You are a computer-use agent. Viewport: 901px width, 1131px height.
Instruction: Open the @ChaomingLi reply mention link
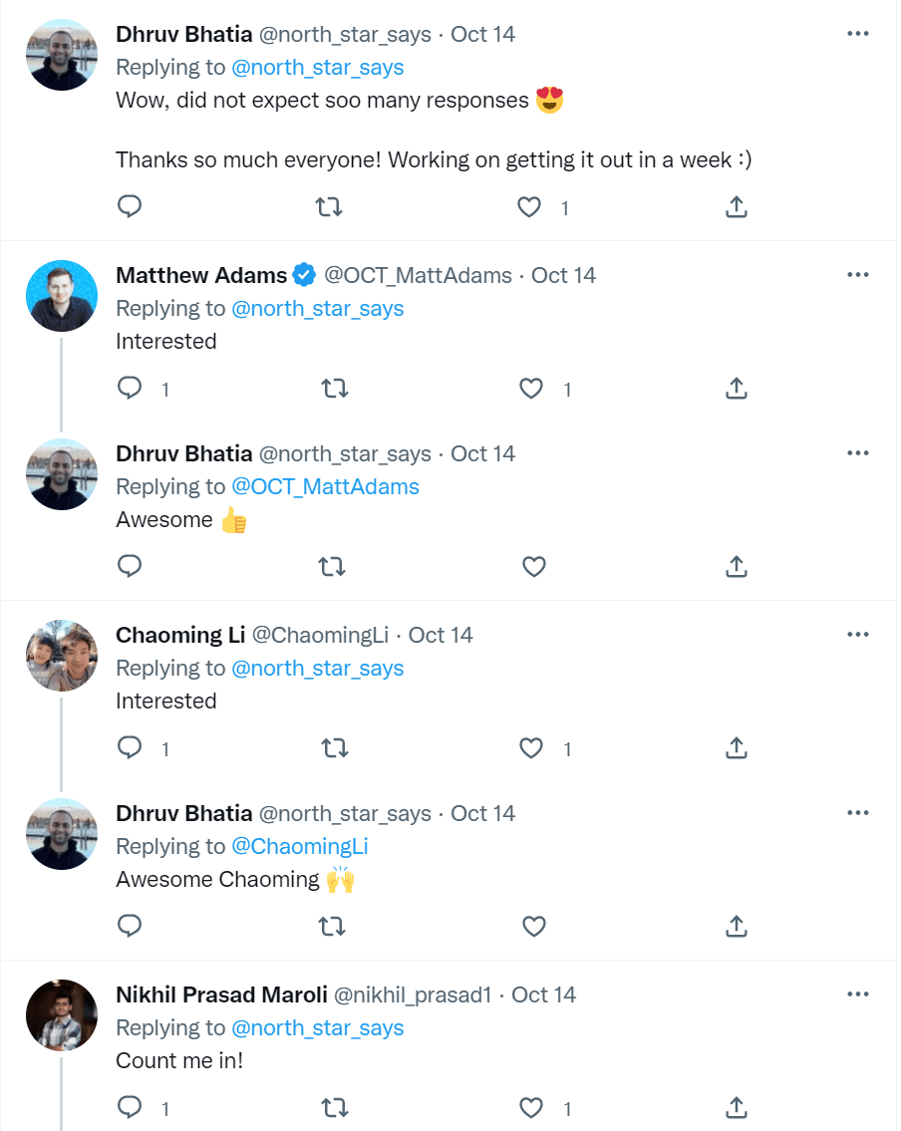click(x=299, y=846)
